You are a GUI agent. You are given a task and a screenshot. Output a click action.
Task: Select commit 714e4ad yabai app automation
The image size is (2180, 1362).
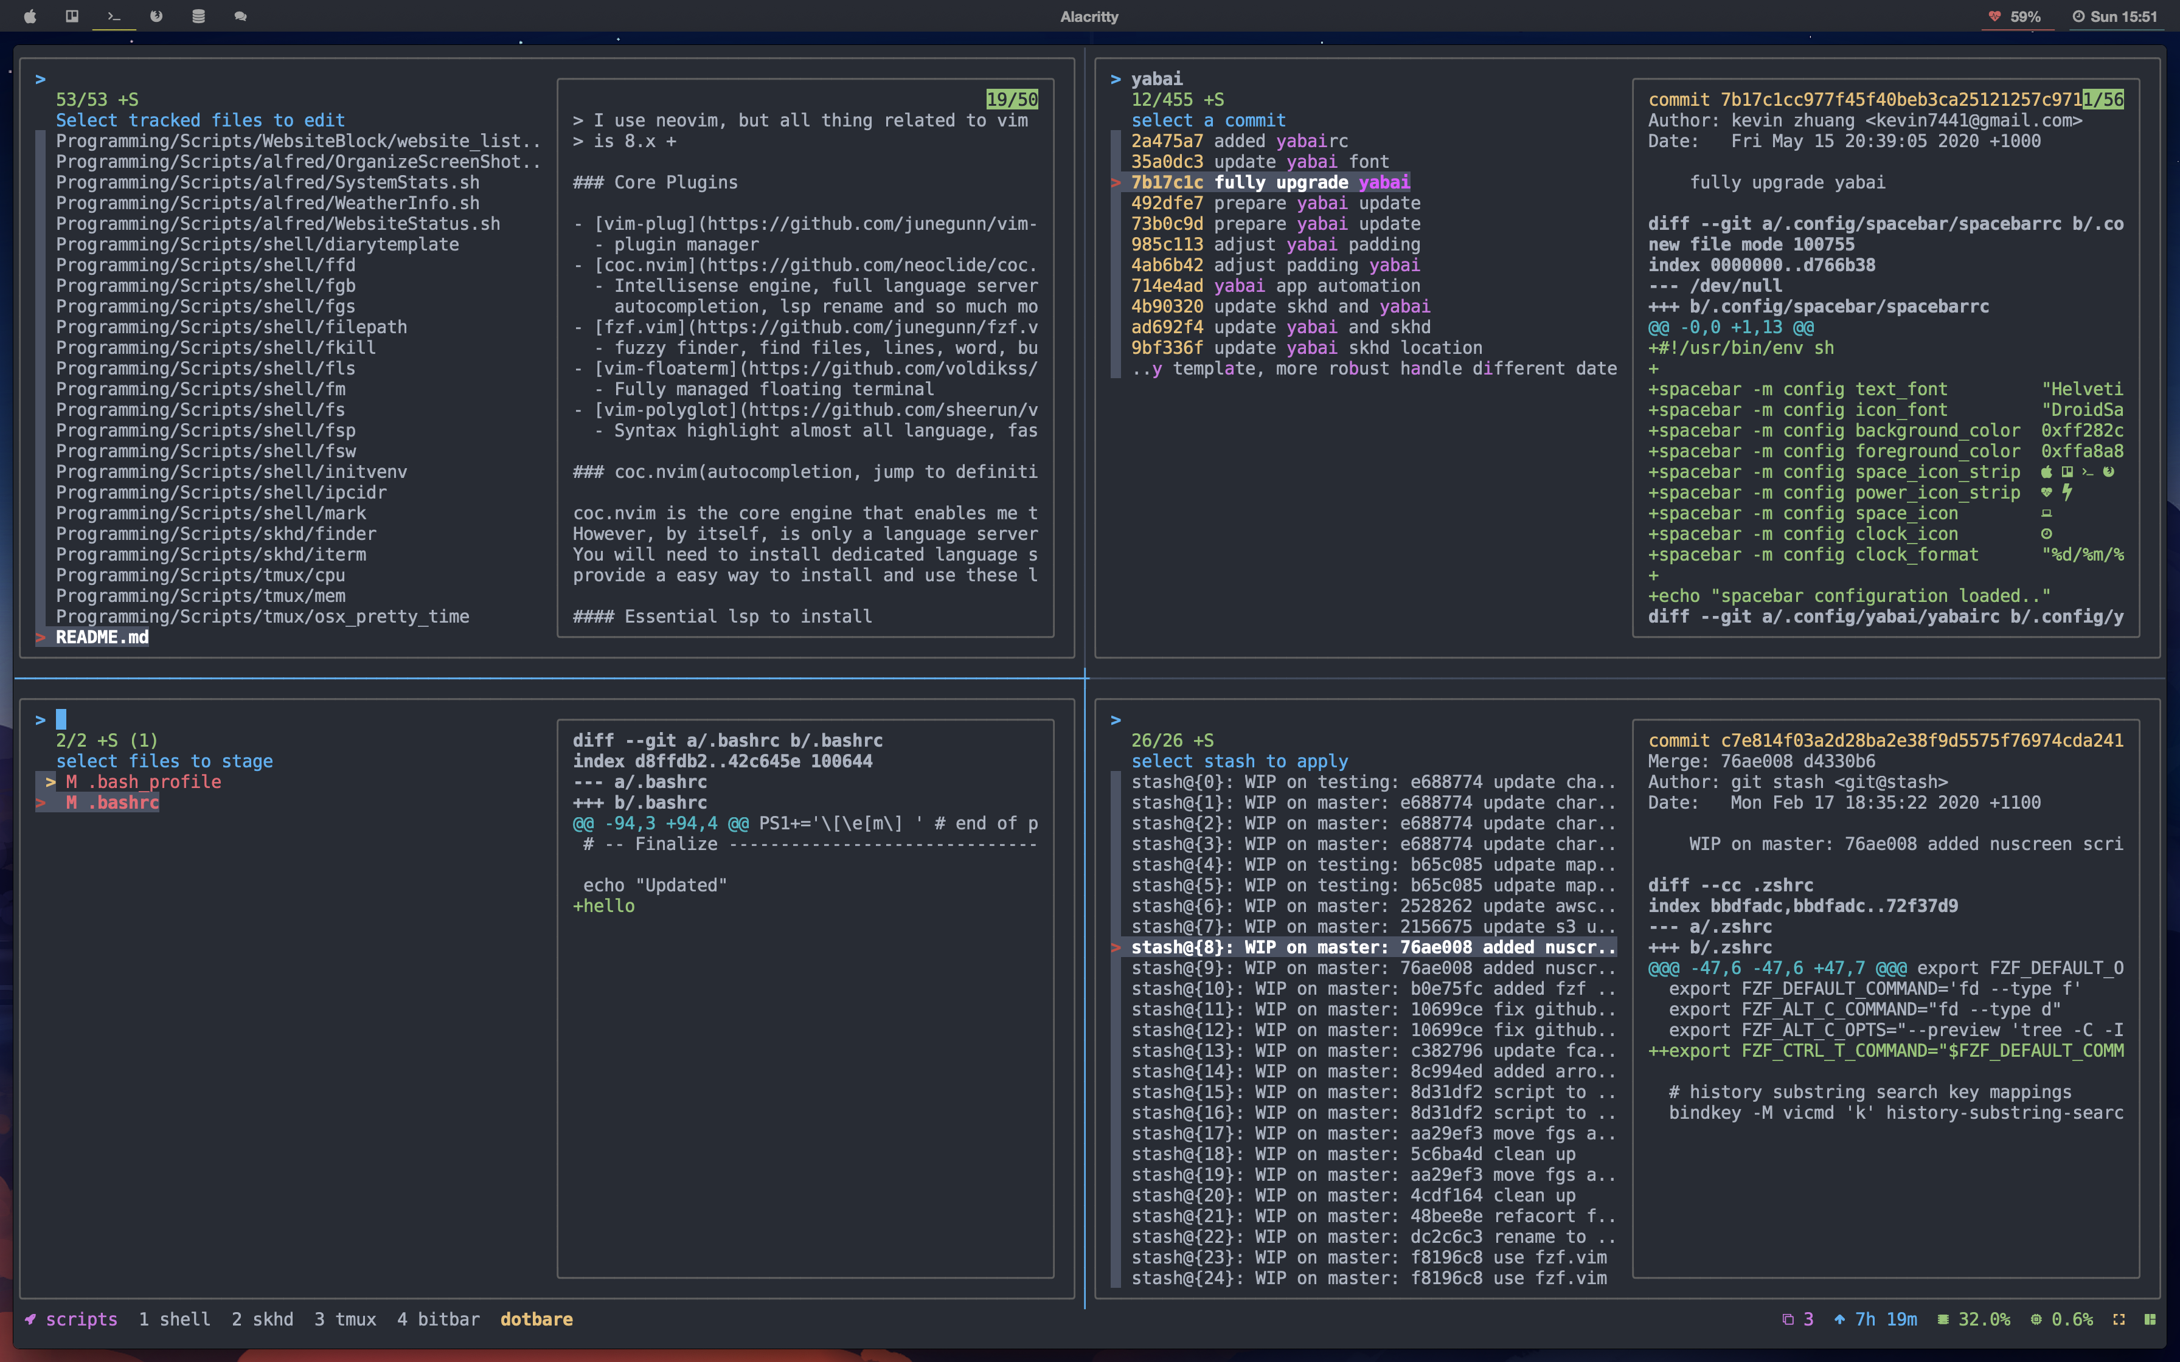tap(1276, 286)
